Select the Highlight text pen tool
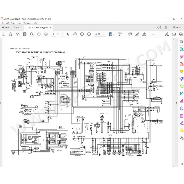This screenshot has height=184, width=184. point(137,34)
